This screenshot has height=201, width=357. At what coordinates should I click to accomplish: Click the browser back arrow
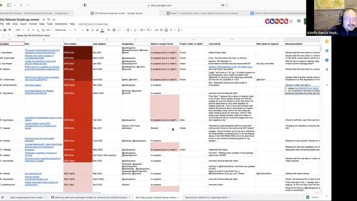21,5
